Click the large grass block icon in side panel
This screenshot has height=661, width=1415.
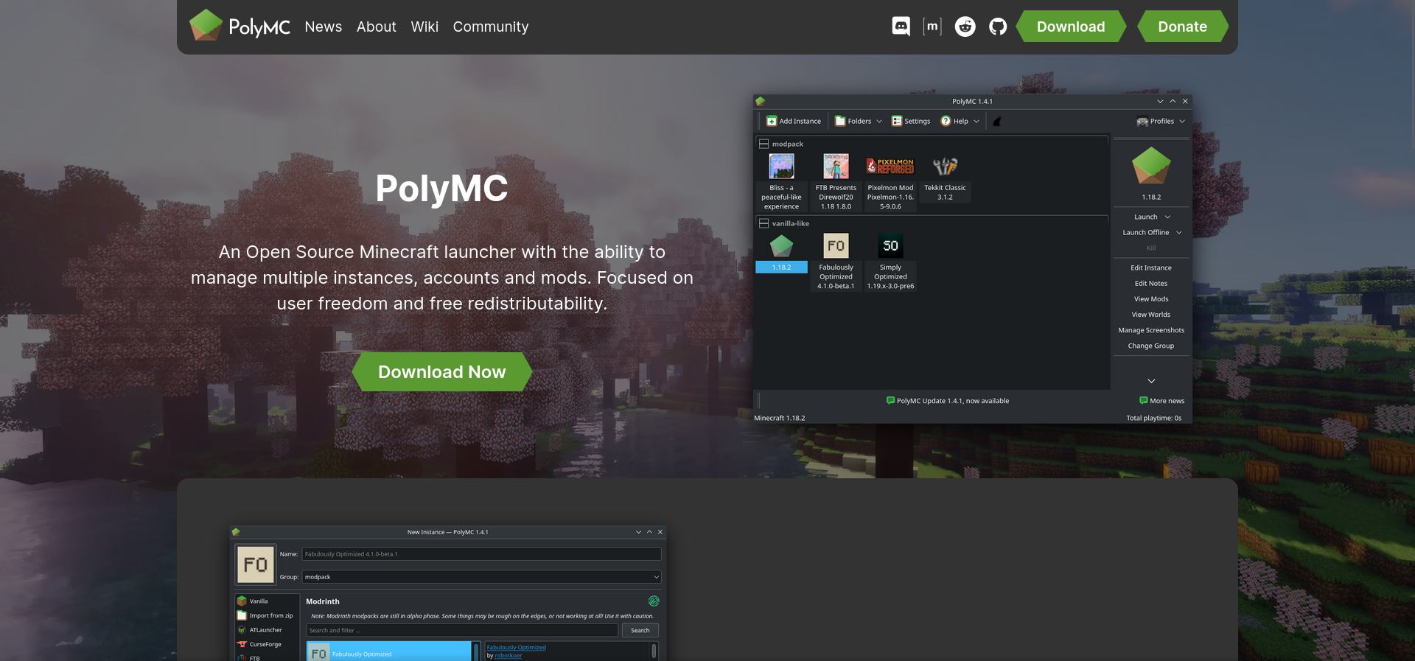pyautogui.click(x=1151, y=166)
